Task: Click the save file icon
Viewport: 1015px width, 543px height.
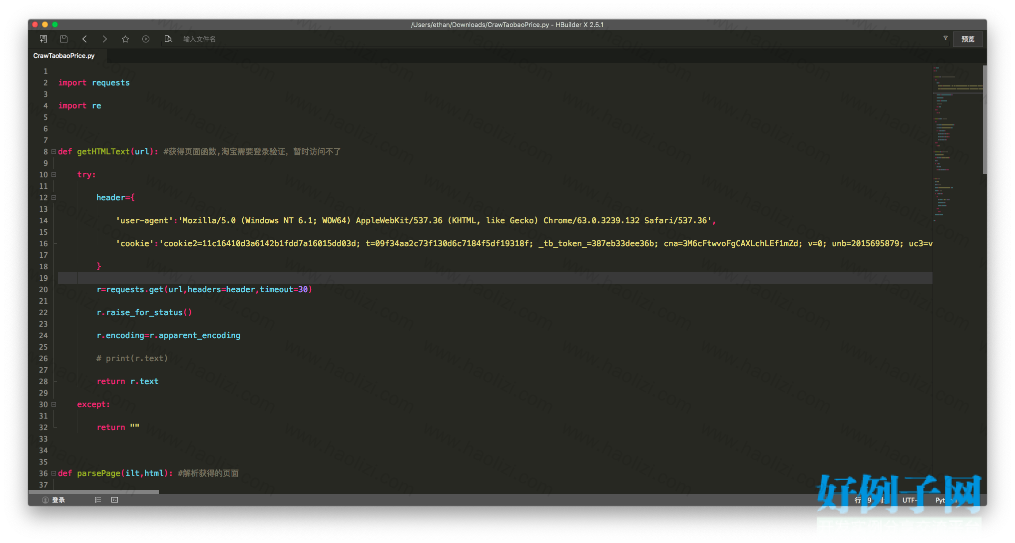Action: pos(64,39)
